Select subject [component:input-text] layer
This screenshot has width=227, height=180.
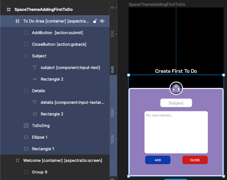(55, 67)
